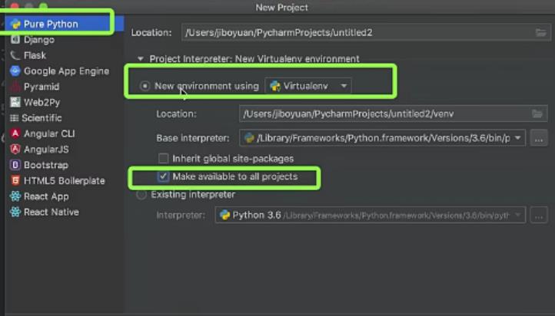Click the Bootstrap label
Screen dimensions: 555x316
(x=46, y=165)
